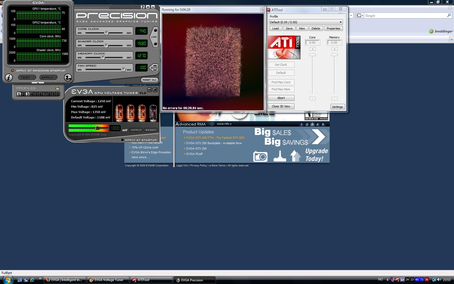Click the ATITool Memory value field
The width and height of the screenshot is (454, 284).
[334, 42]
